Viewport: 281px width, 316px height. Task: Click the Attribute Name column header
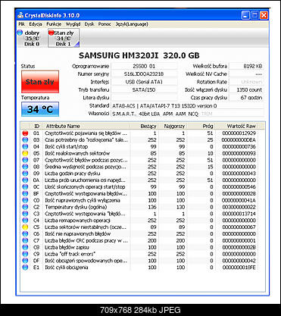tap(86, 126)
